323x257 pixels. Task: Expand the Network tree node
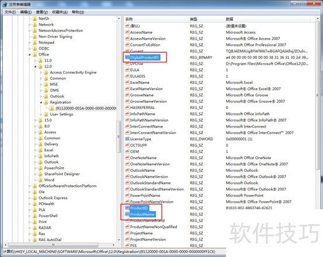[29, 24]
